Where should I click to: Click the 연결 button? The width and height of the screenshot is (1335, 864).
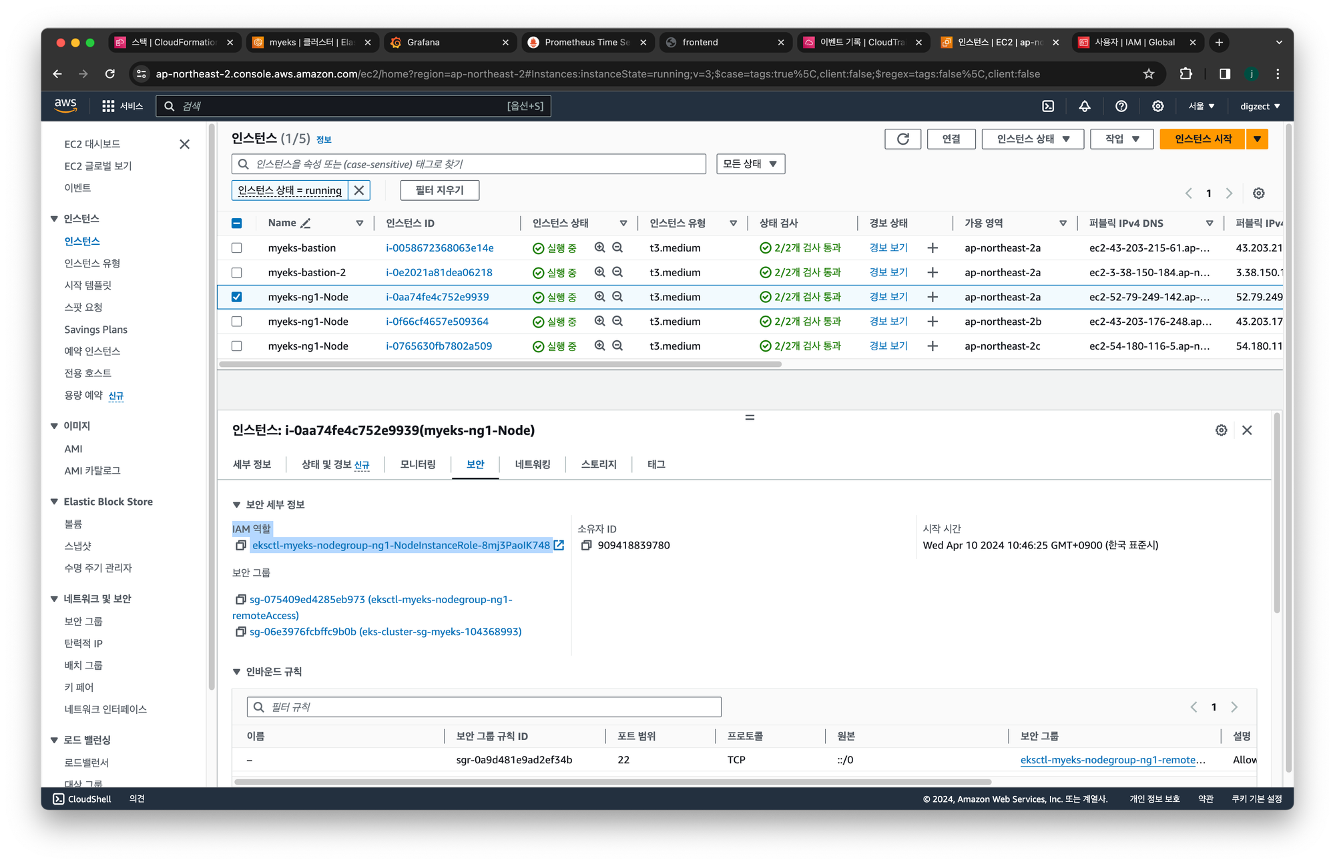(951, 139)
